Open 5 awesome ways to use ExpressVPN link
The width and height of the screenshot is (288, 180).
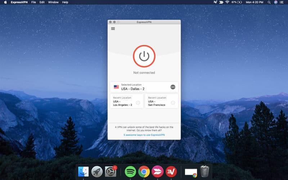pos(144,135)
